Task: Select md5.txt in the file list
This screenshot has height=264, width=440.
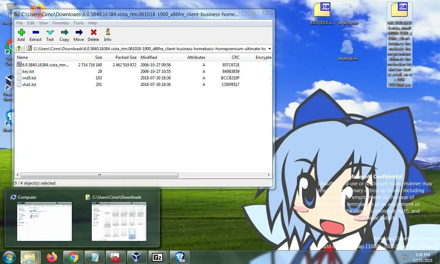Action: point(144,78)
